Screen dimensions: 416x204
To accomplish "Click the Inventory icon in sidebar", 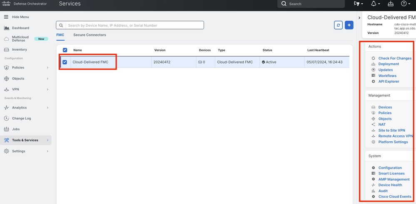I will click(x=7, y=49).
